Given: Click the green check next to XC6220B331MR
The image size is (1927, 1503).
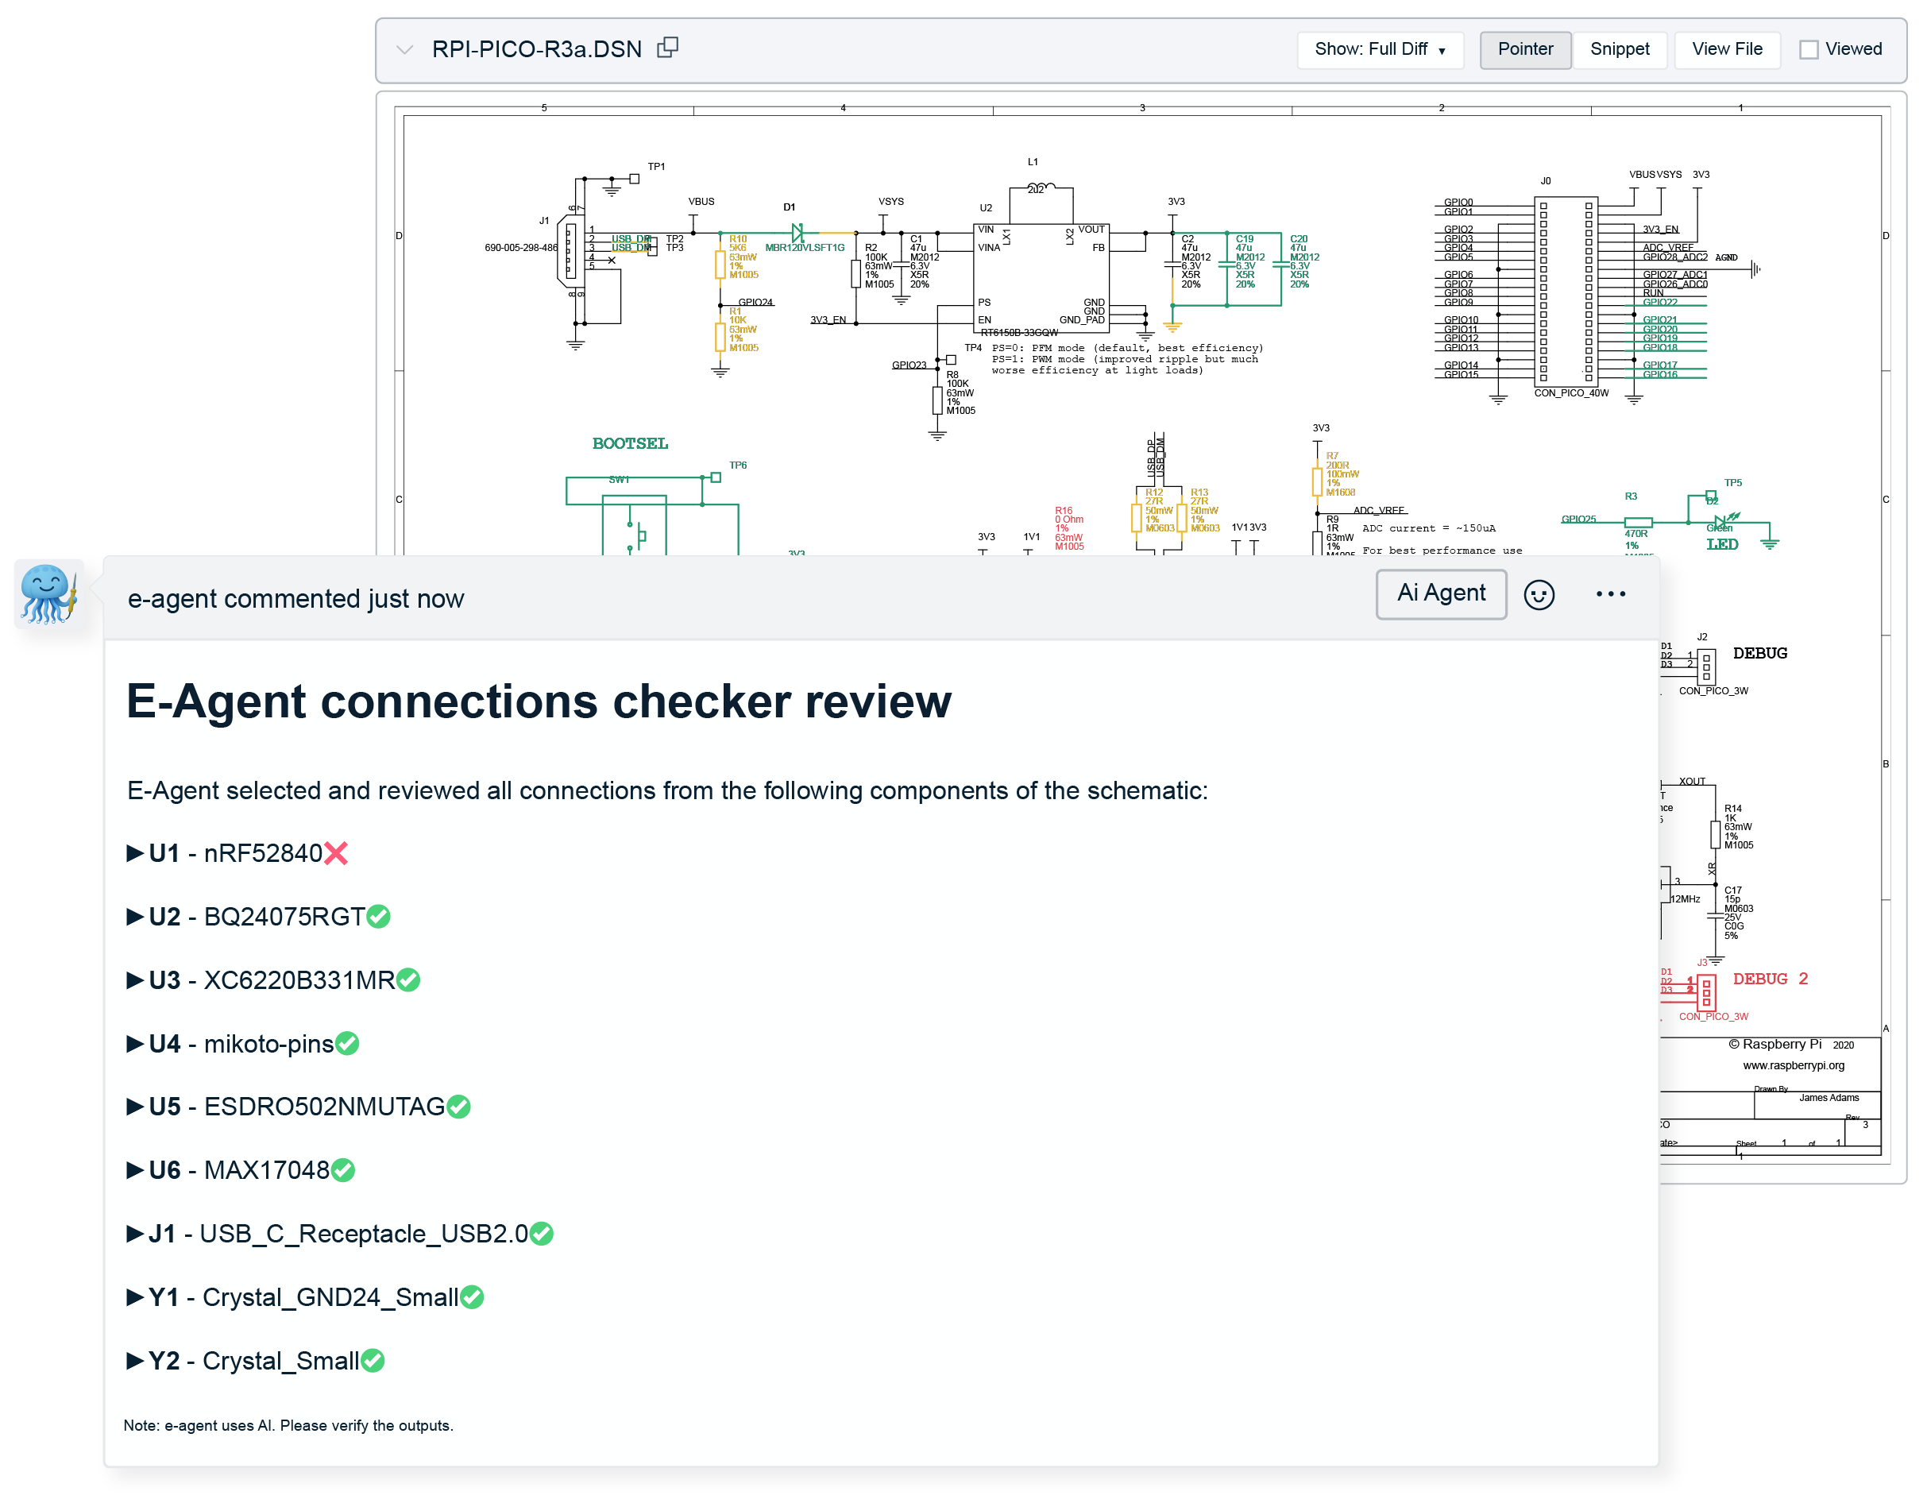Looking at the screenshot, I should (408, 979).
